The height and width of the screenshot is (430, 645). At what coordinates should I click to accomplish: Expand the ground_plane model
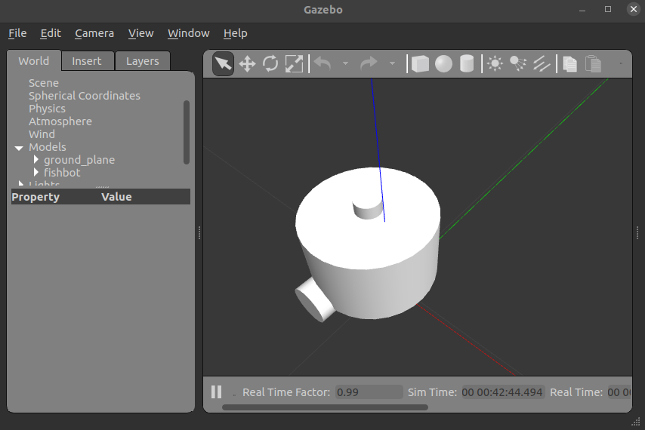[x=35, y=160]
